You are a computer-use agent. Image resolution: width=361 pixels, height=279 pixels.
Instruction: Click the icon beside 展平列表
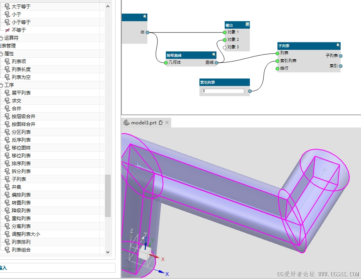[7, 93]
